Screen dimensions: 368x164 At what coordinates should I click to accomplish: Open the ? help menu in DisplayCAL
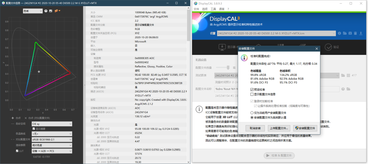click(228, 9)
